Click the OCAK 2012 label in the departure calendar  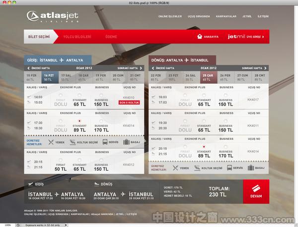point(84,68)
